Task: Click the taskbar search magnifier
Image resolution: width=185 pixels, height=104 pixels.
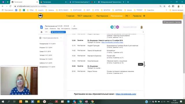Action: coord(9,101)
